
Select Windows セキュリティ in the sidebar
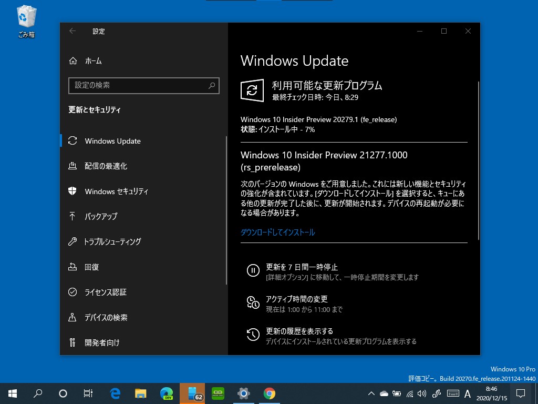point(116,191)
